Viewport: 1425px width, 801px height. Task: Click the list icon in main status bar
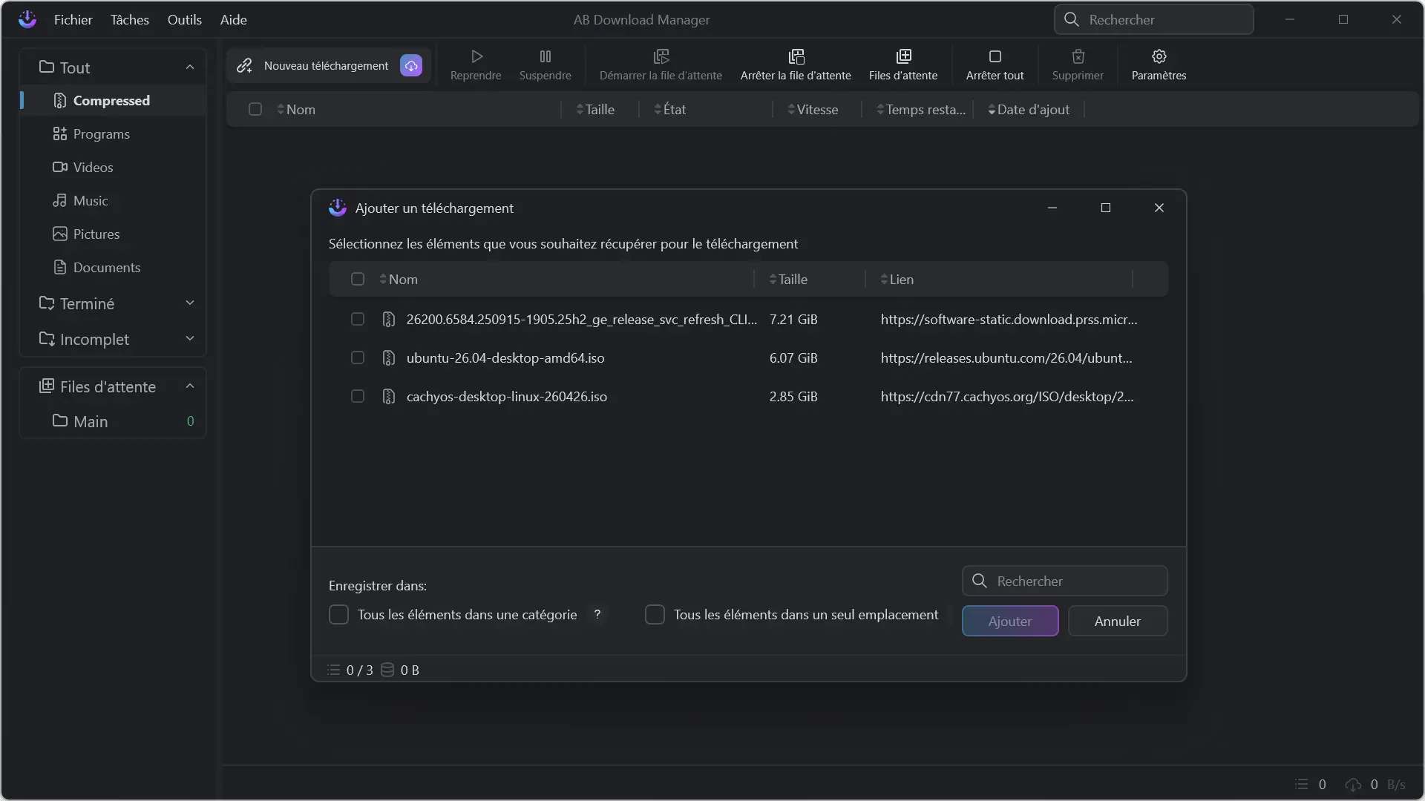pos(1302,784)
